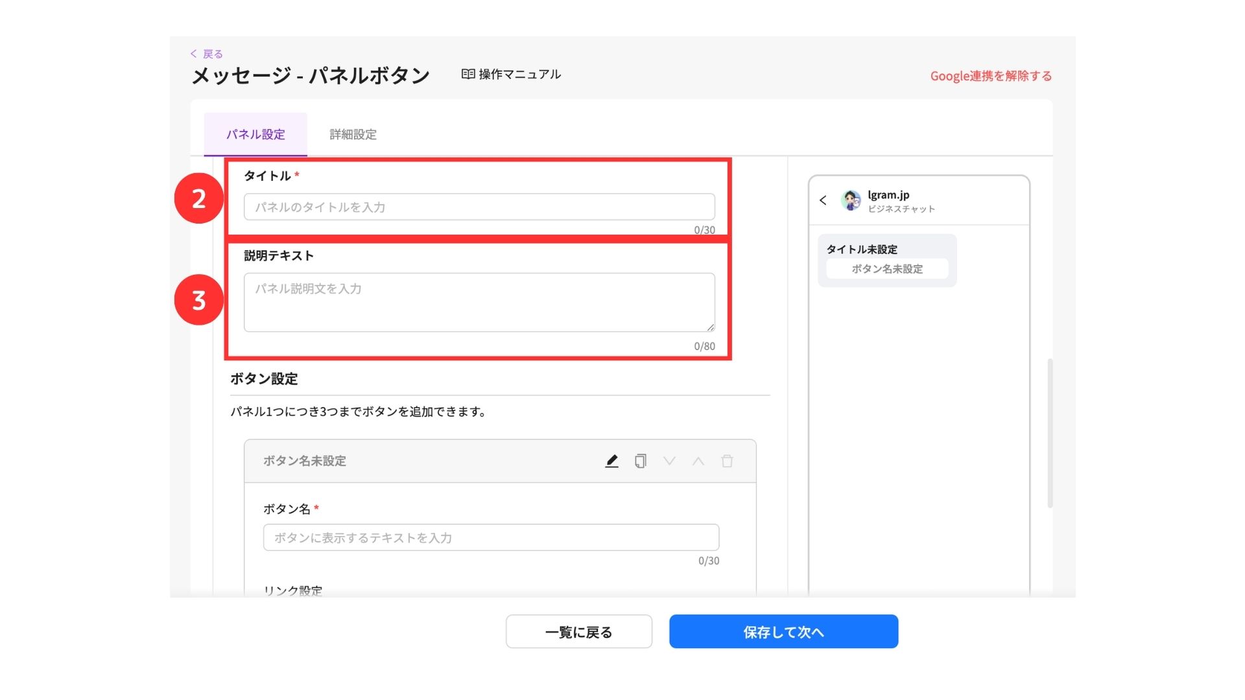The image size is (1245, 700).
Task: Open the 操作マニュアル link
Action: pos(519,74)
